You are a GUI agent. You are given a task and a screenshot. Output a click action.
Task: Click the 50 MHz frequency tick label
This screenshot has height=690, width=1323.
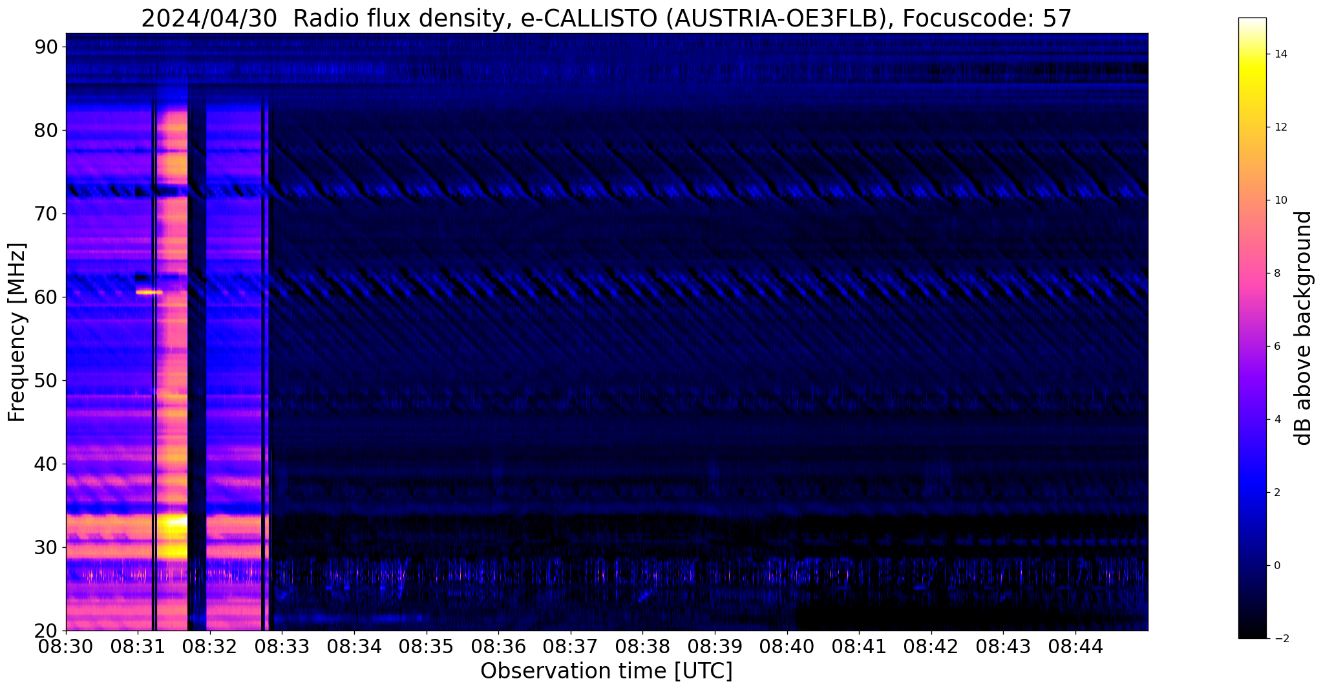(46, 381)
